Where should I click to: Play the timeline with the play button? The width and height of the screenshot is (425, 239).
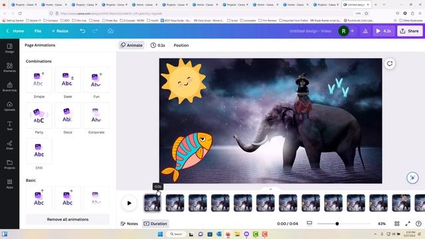tap(129, 203)
